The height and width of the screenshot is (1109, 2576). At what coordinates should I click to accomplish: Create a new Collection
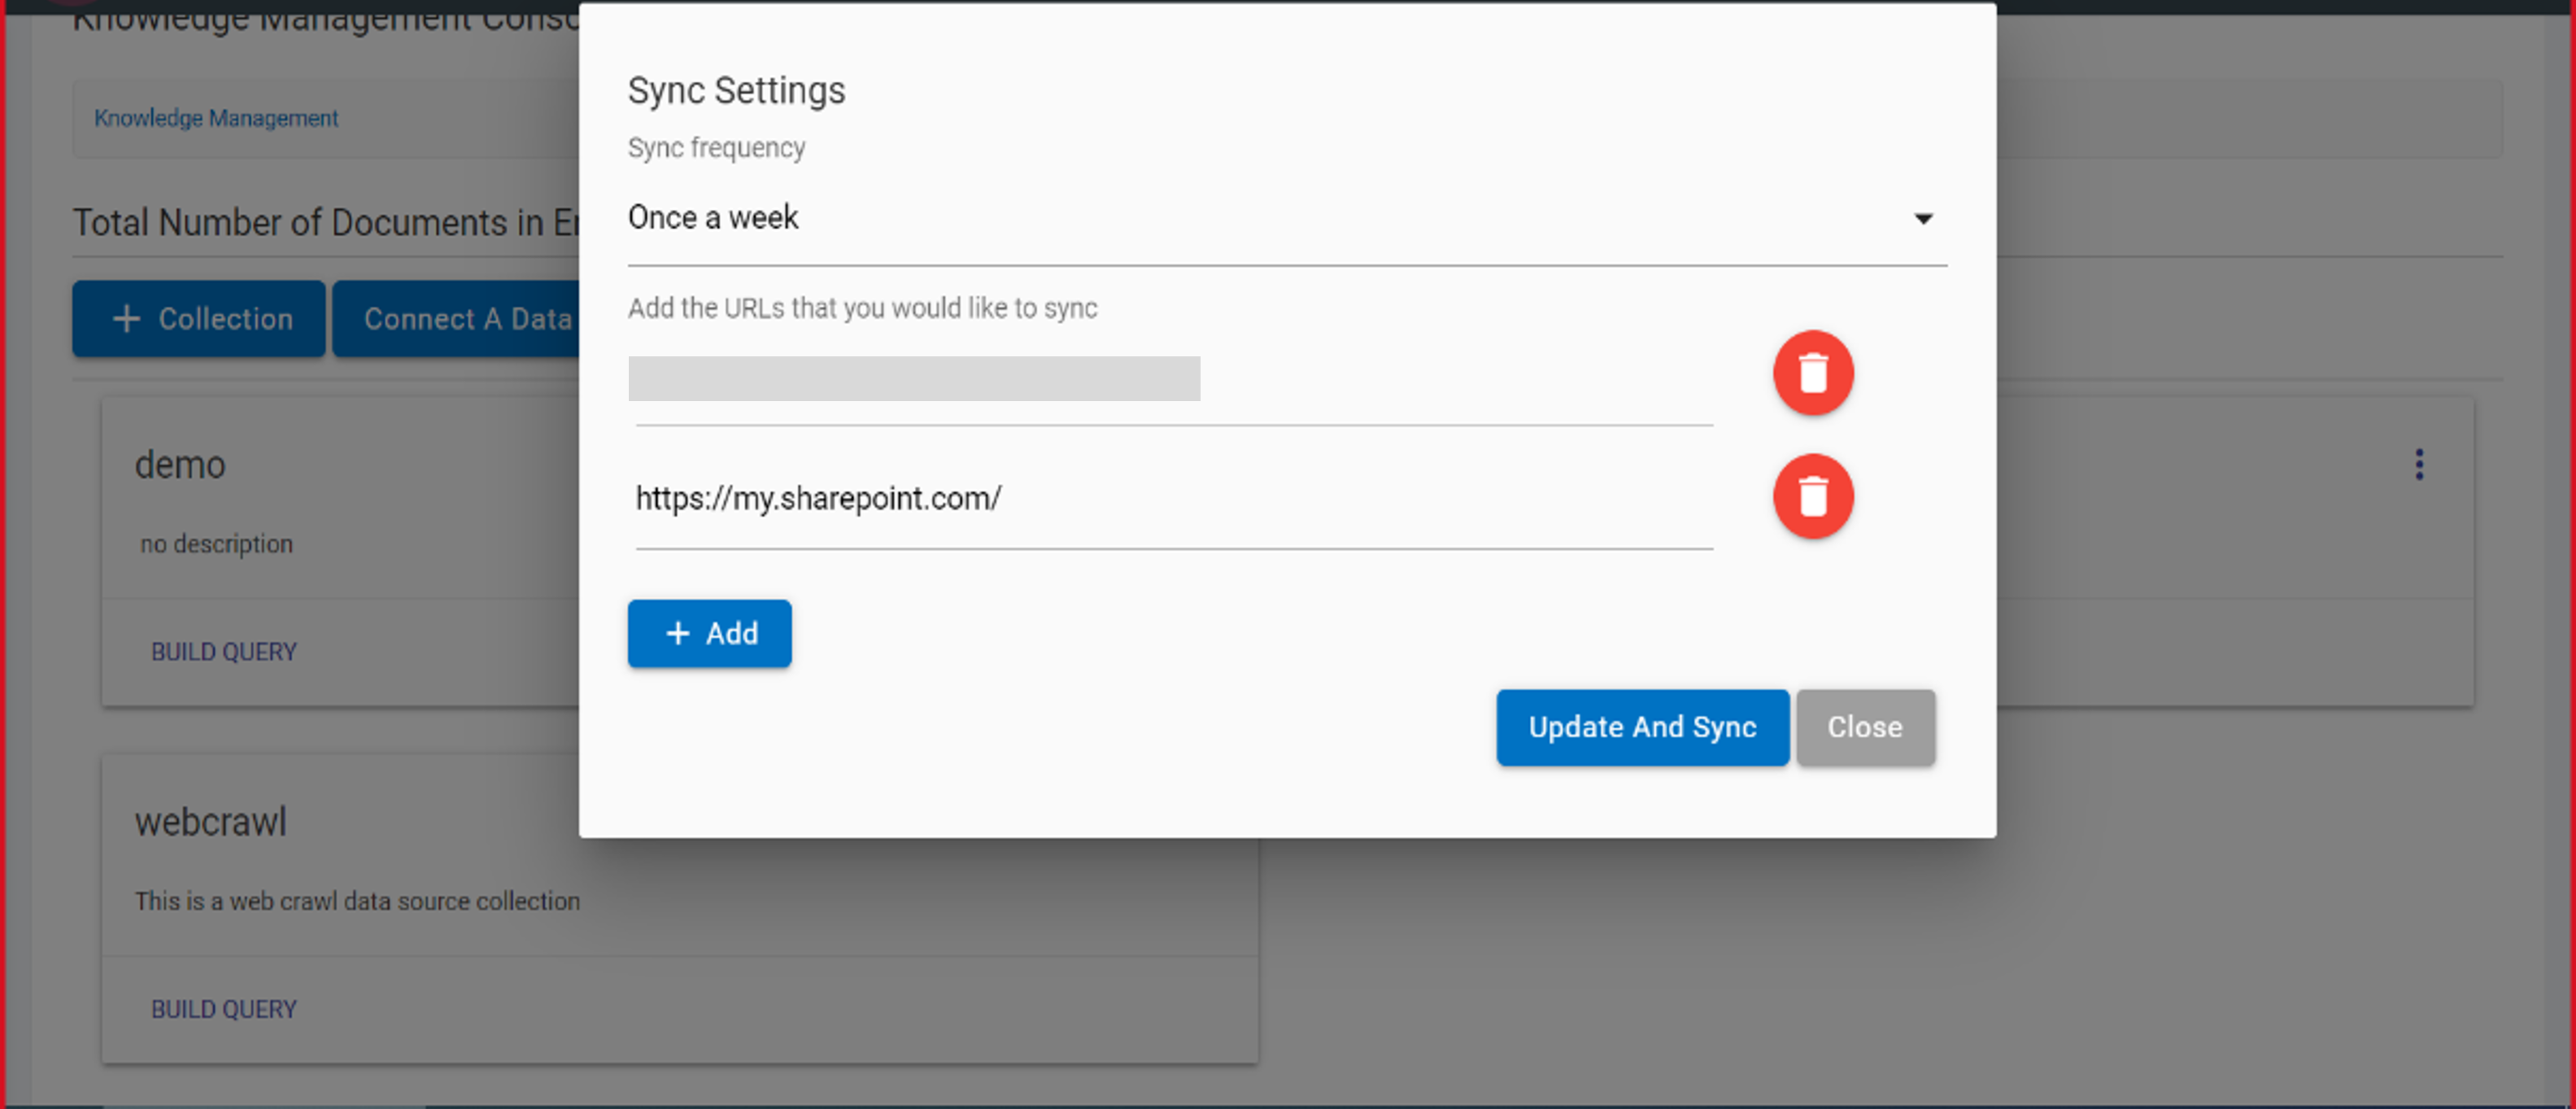199,319
